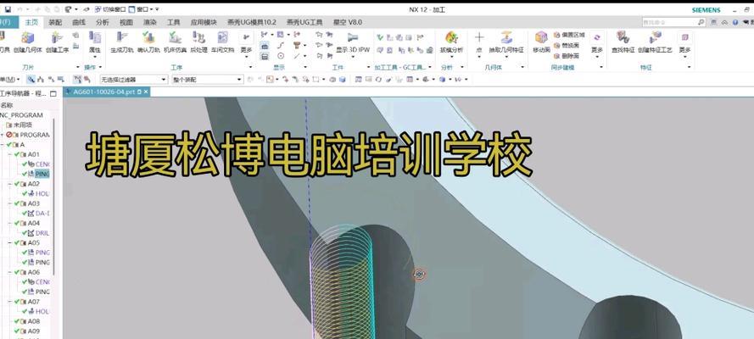Image resolution: width=754 pixels, height=339 pixels.
Task: Select the A09 group in navigator
Action: 33,331
